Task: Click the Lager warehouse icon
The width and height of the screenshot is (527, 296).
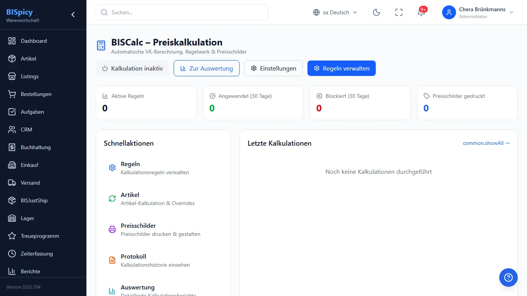Action: click(x=12, y=218)
